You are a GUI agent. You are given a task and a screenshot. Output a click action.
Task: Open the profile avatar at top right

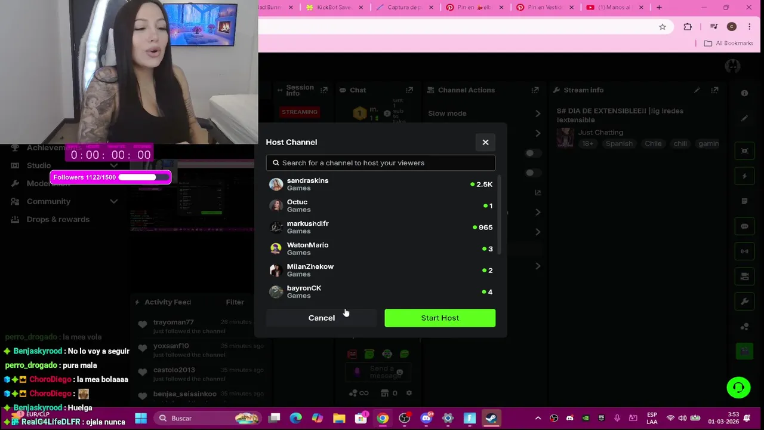point(732,66)
